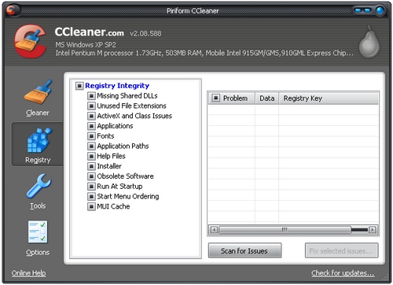Select the Missing Shared DLLs label
This screenshot has width=393, height=285.
point(127,96)
